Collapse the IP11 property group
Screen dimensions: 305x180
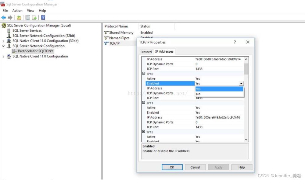coord(144,102)
